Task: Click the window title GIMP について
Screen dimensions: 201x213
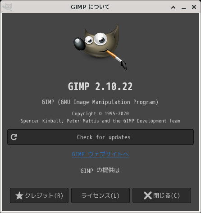Action: pyautogui.click(x=90, y=7)
